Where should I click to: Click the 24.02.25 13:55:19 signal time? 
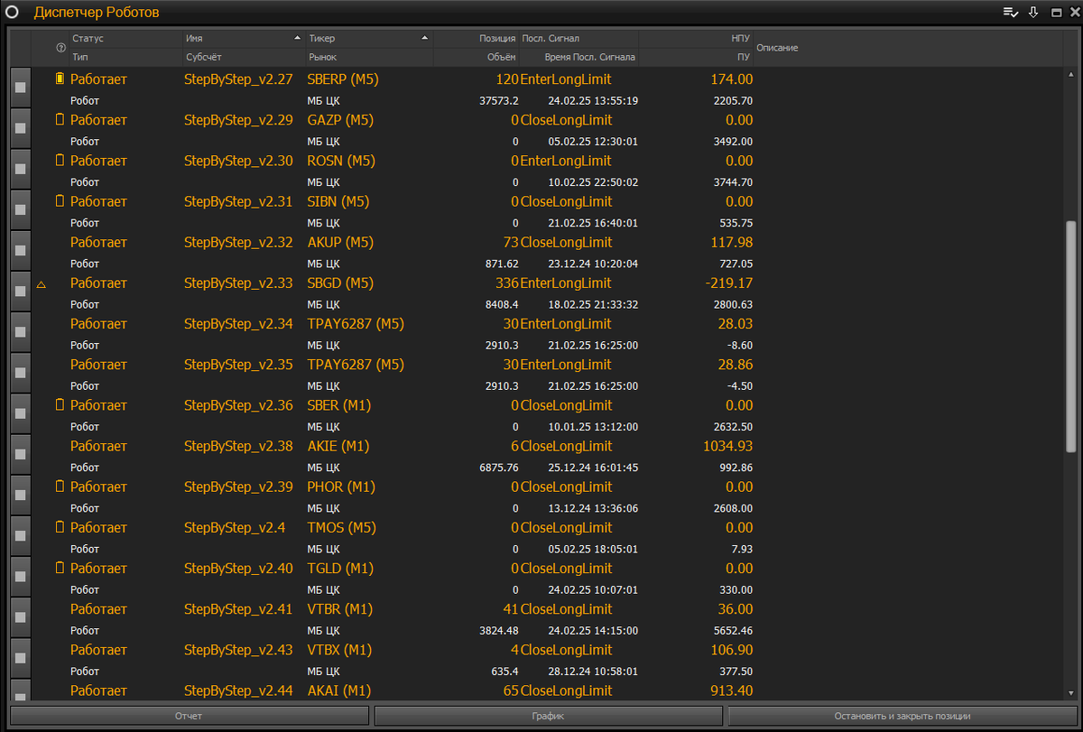pos(593,100)
